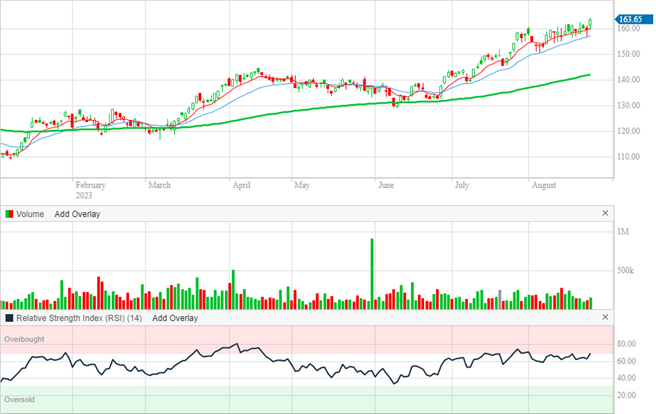Click the June label on time axis

[386, 186]
